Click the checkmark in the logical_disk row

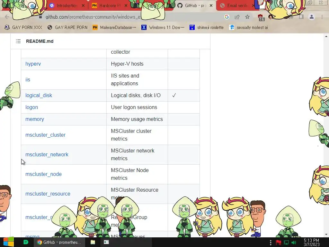tap(174, 95)
